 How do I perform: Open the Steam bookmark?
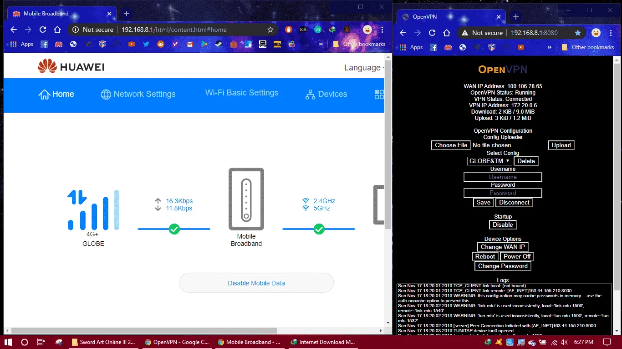click(x=219, y=44)
